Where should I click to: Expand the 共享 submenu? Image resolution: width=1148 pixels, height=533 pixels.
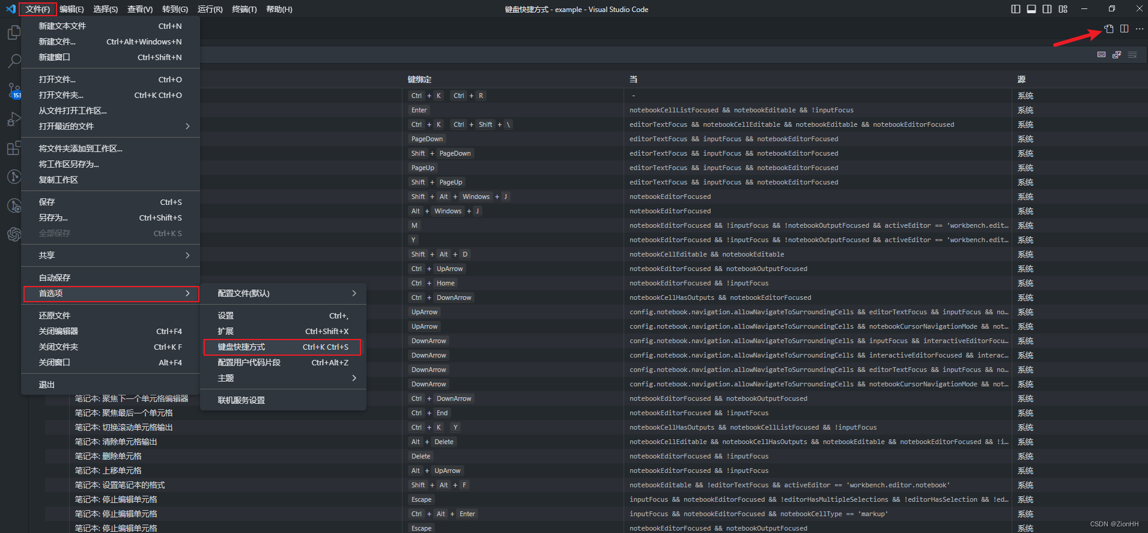pos(111,255)
